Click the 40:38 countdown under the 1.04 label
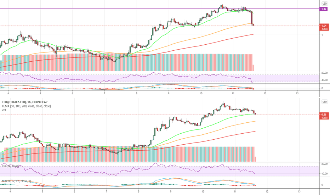 324,29
